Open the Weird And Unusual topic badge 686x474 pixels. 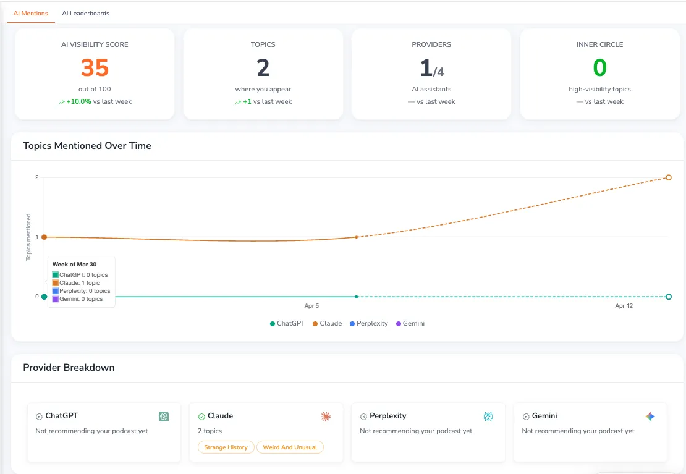(290, 447)
